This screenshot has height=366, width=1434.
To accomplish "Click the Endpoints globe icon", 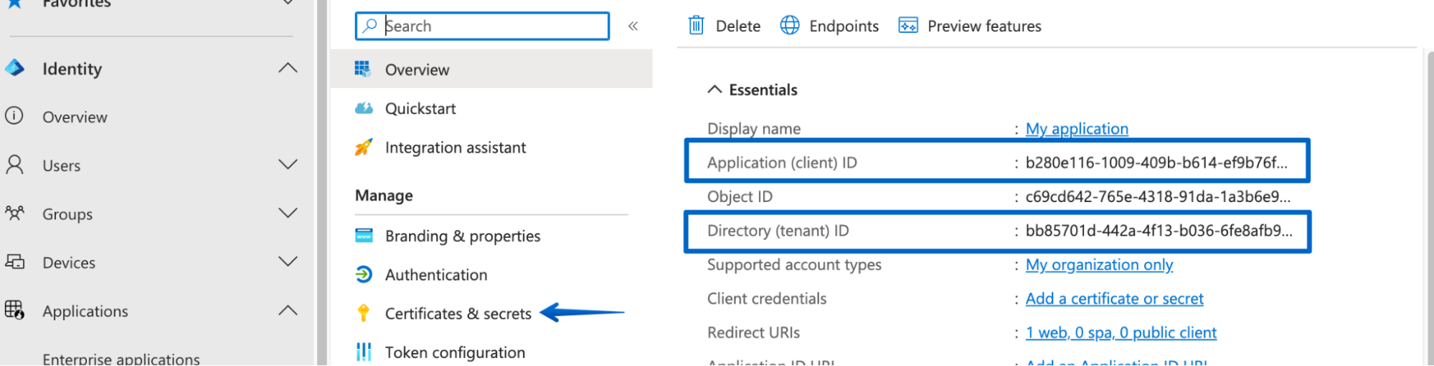I will point(790,26).
